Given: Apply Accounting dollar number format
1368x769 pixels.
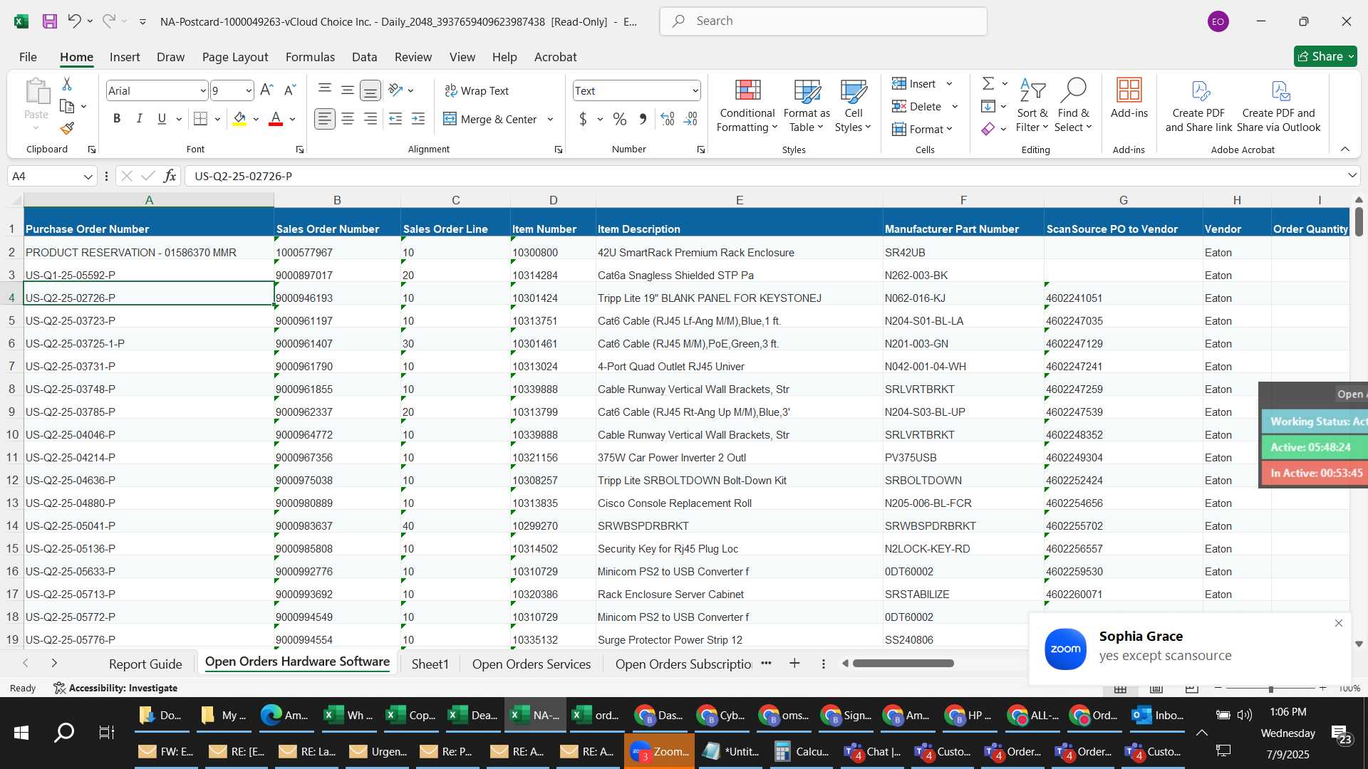Looking at the screenshot, I should point(583,119).
